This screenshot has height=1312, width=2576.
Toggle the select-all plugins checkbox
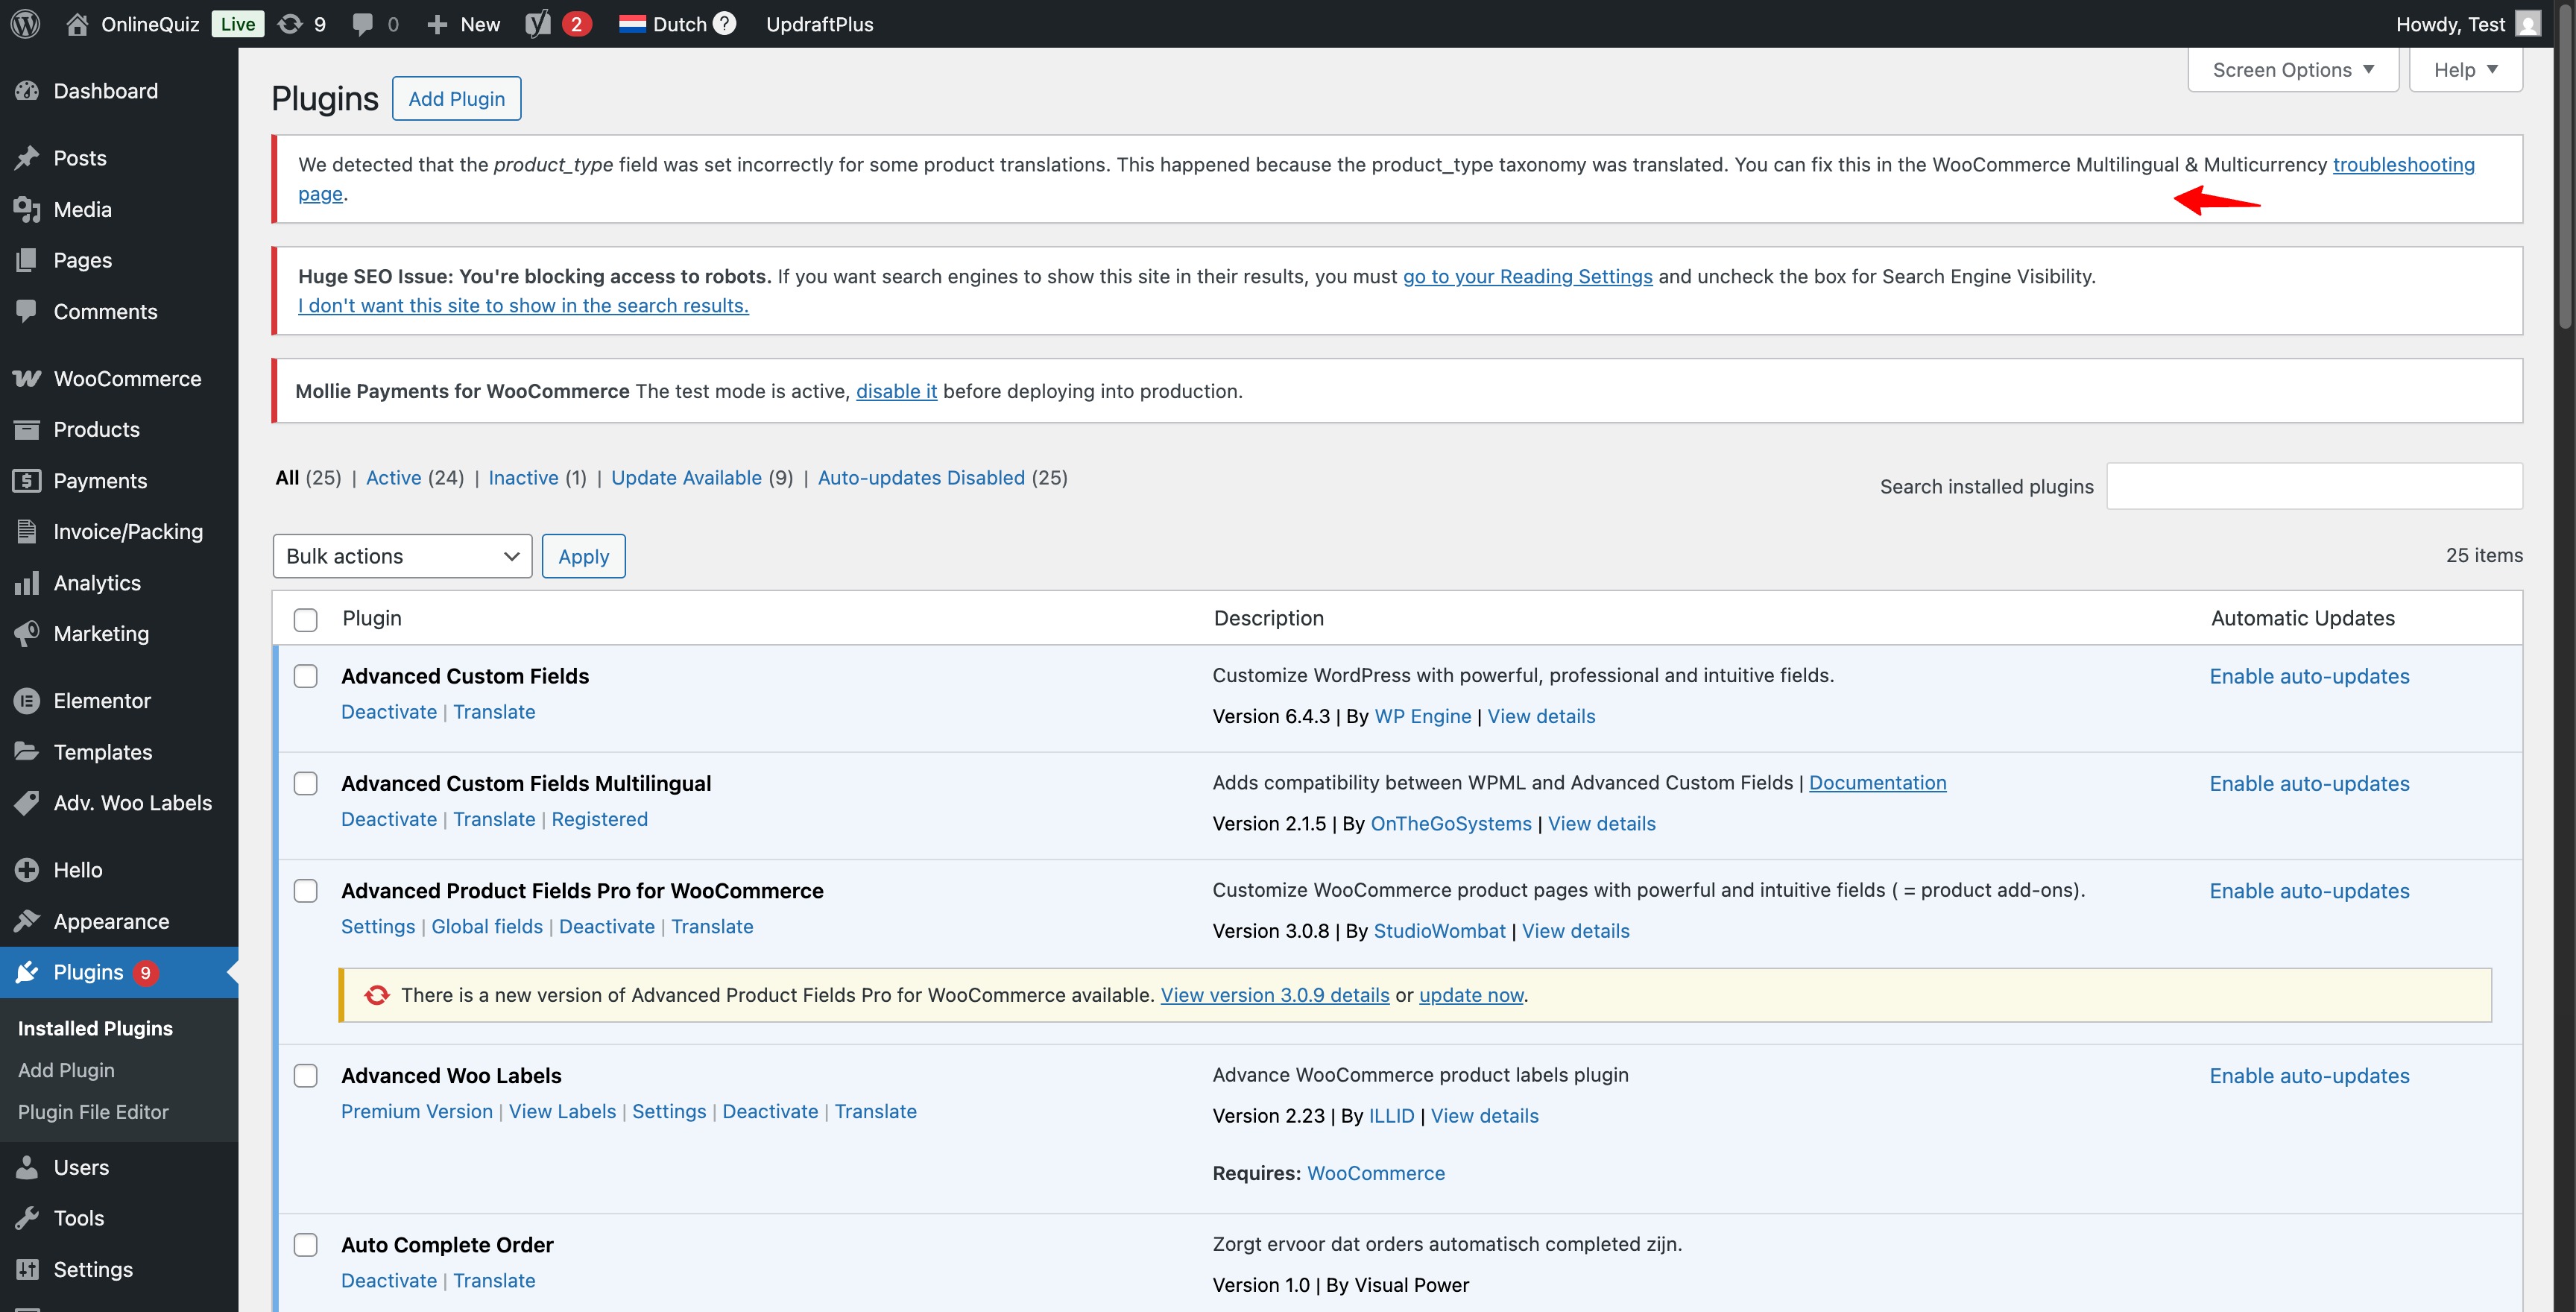306,619
